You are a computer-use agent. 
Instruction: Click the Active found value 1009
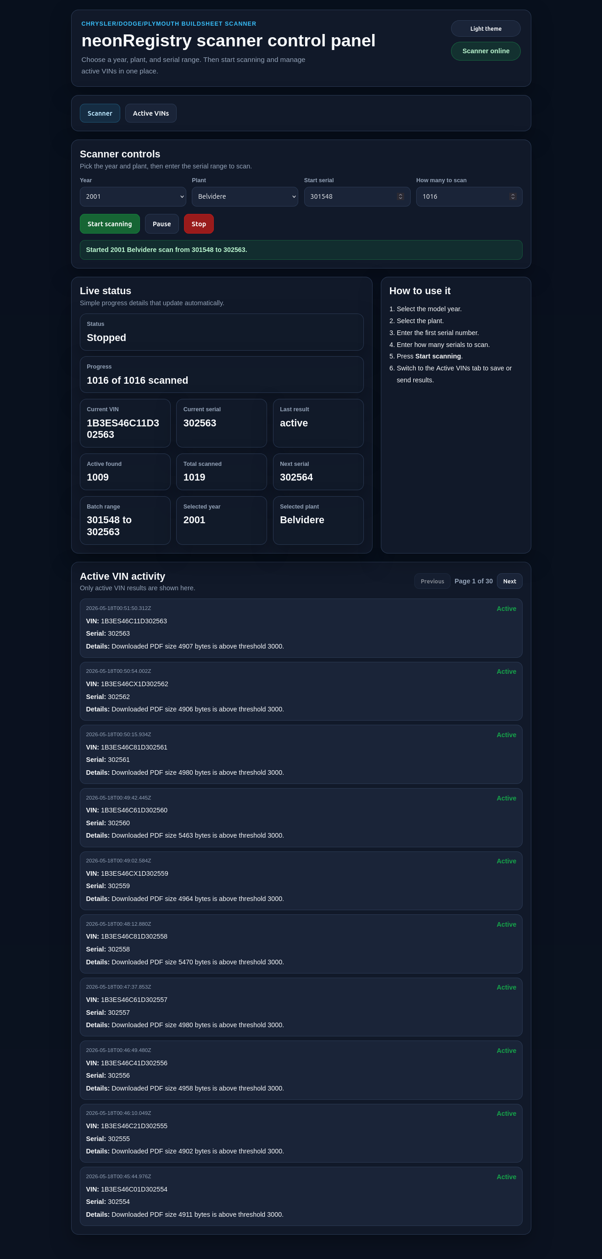pos(98,477)
